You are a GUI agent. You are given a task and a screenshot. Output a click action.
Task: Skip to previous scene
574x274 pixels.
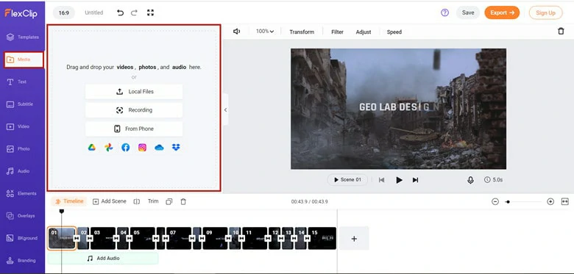click(x=381, y=180)
